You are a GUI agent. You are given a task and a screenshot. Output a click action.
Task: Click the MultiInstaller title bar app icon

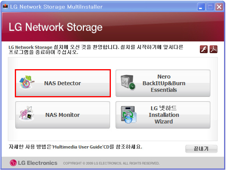click(x=5, y=7)
